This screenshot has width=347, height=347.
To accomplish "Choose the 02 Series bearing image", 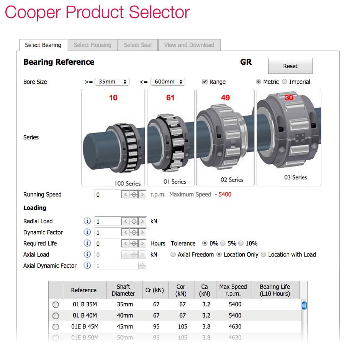I will click(x=225, y=137).
